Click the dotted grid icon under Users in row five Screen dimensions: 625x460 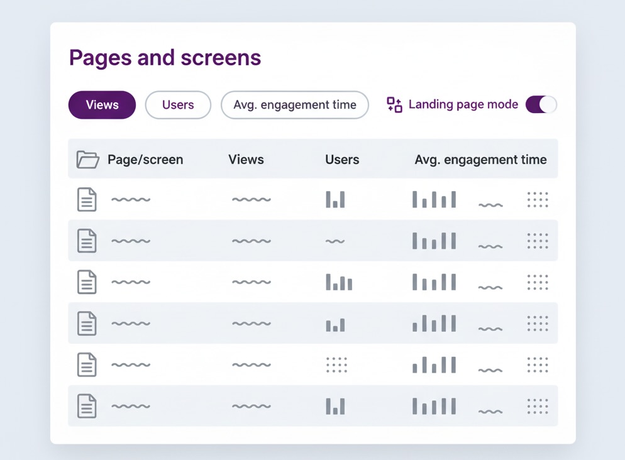pyautogui.click(x=338, y=364)
